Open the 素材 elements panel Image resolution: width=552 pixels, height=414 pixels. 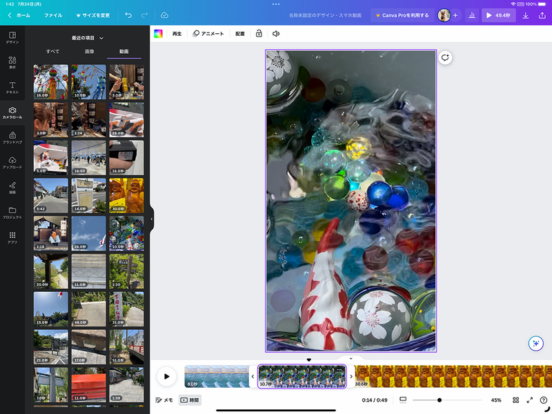click(x=12, y=63)
